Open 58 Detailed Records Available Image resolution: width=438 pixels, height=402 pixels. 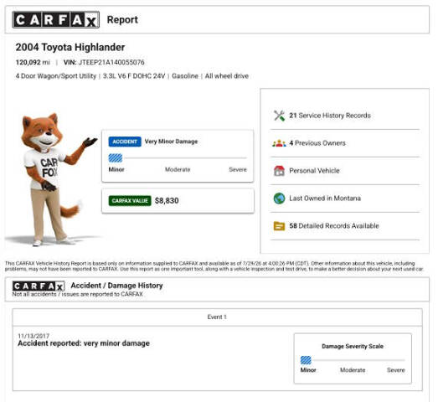point(334,226)
